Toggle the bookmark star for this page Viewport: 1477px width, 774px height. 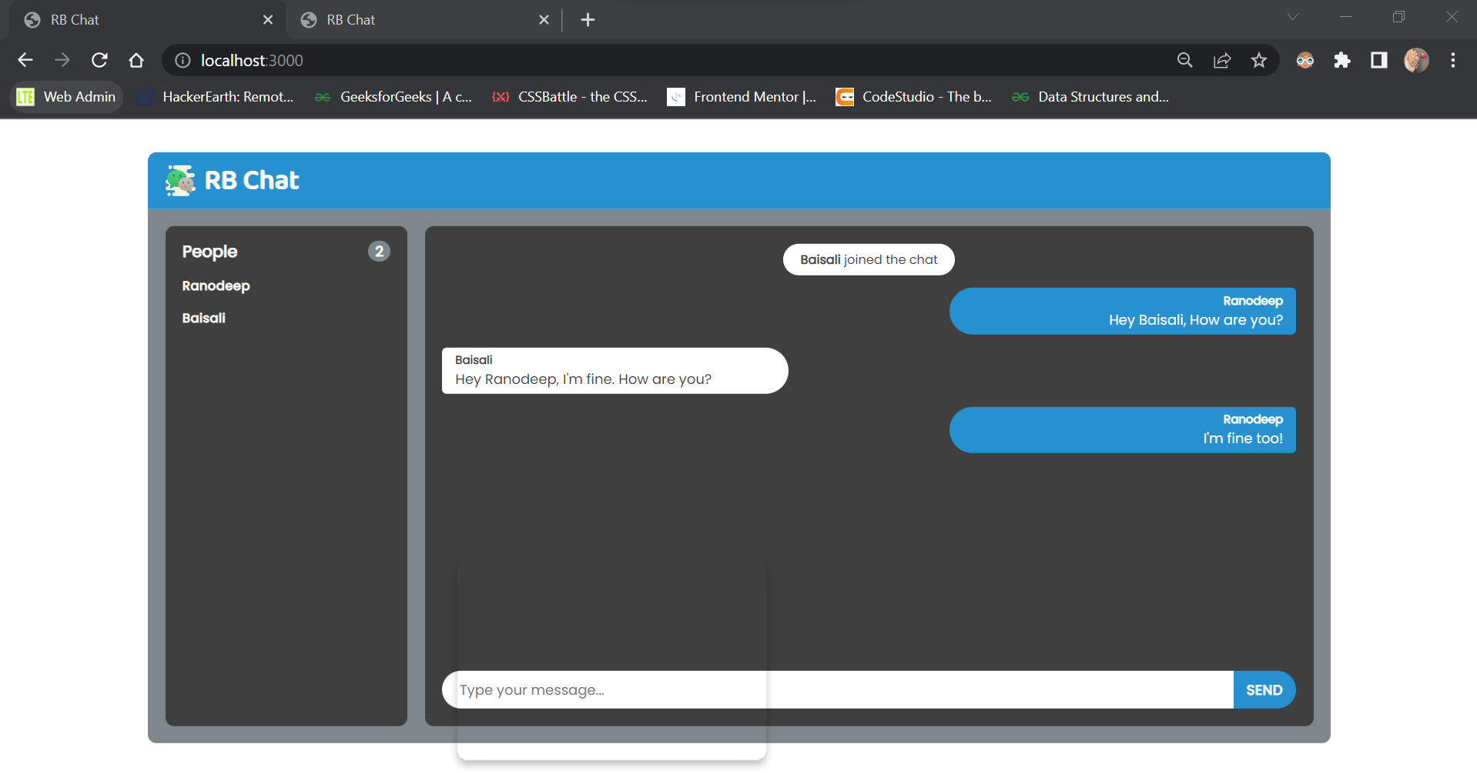coord(1259,60)
